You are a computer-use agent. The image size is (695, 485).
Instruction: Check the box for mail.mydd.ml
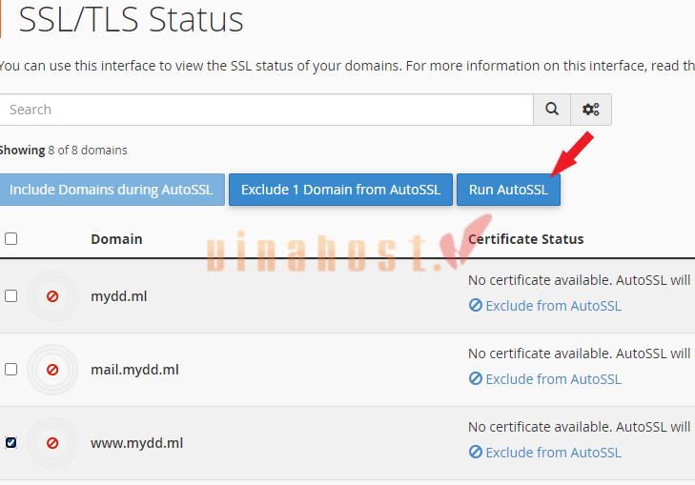(x=11, y=370)
